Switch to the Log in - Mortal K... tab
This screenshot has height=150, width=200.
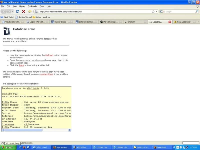click(x=37, y=22)
